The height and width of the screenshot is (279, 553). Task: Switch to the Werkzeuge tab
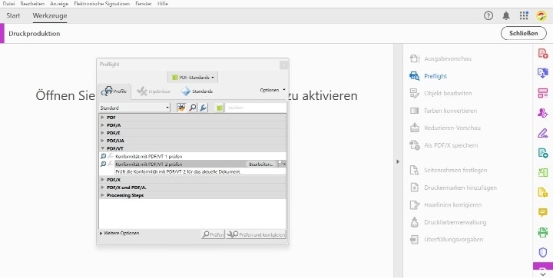click(x=50, y=15)
